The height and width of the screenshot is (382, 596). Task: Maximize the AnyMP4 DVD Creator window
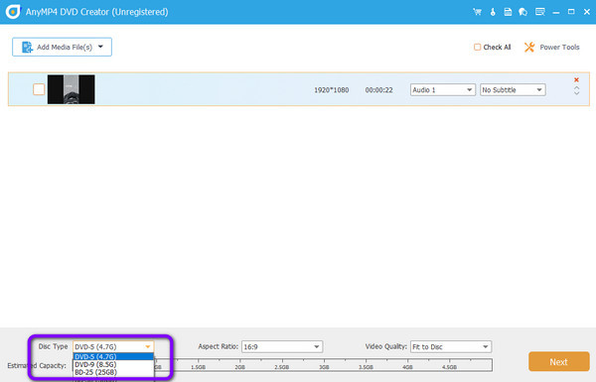[571, 12]
